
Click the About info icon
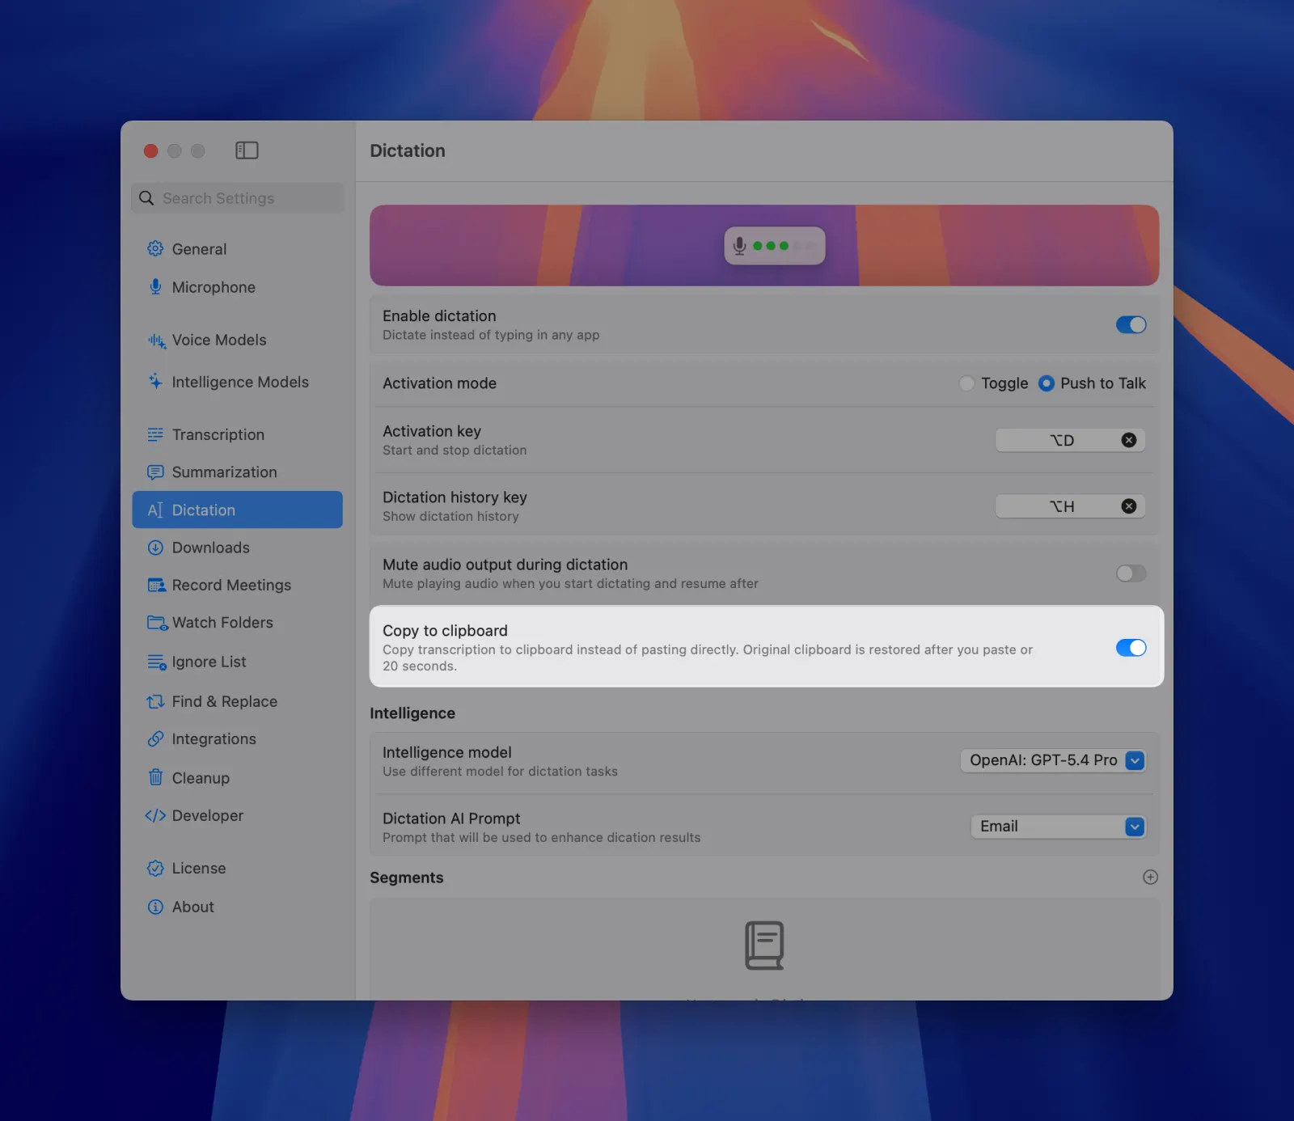(x=155, y=907)
